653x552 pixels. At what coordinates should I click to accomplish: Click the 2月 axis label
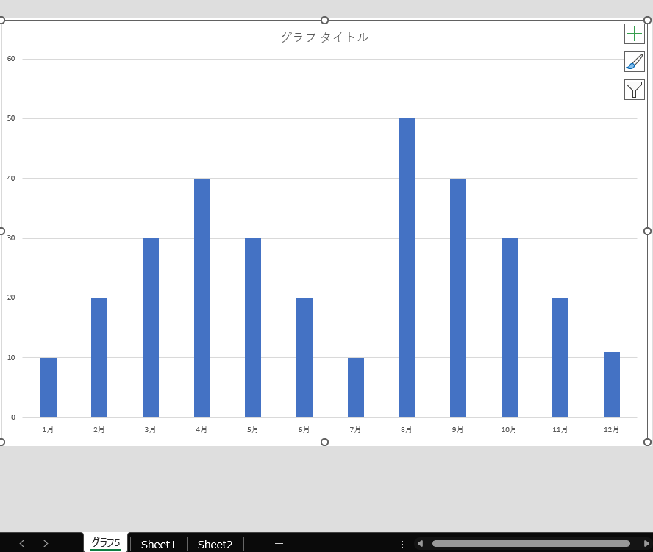point(99,429)
